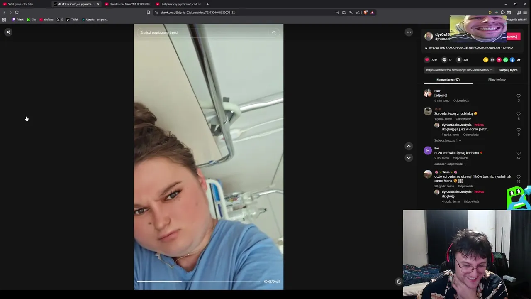The height and width of the screenshot is (299, 531).
Task: Share the video to WhatsApp
Action: pyautogui.click(x=506, y=60)
